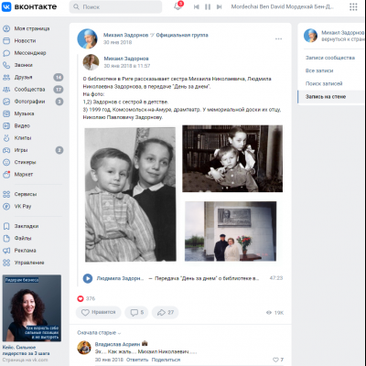
Task: Click the Управление sidebar icon
Action: [x=6, y=263]
